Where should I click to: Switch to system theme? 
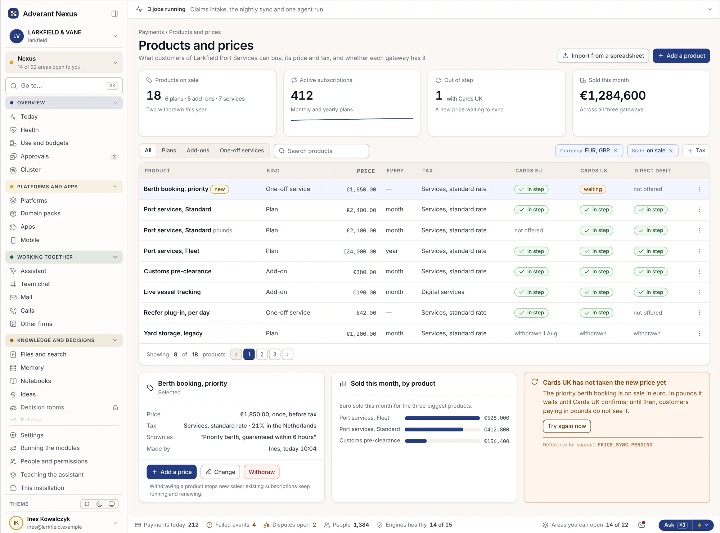tap(112, 504)
